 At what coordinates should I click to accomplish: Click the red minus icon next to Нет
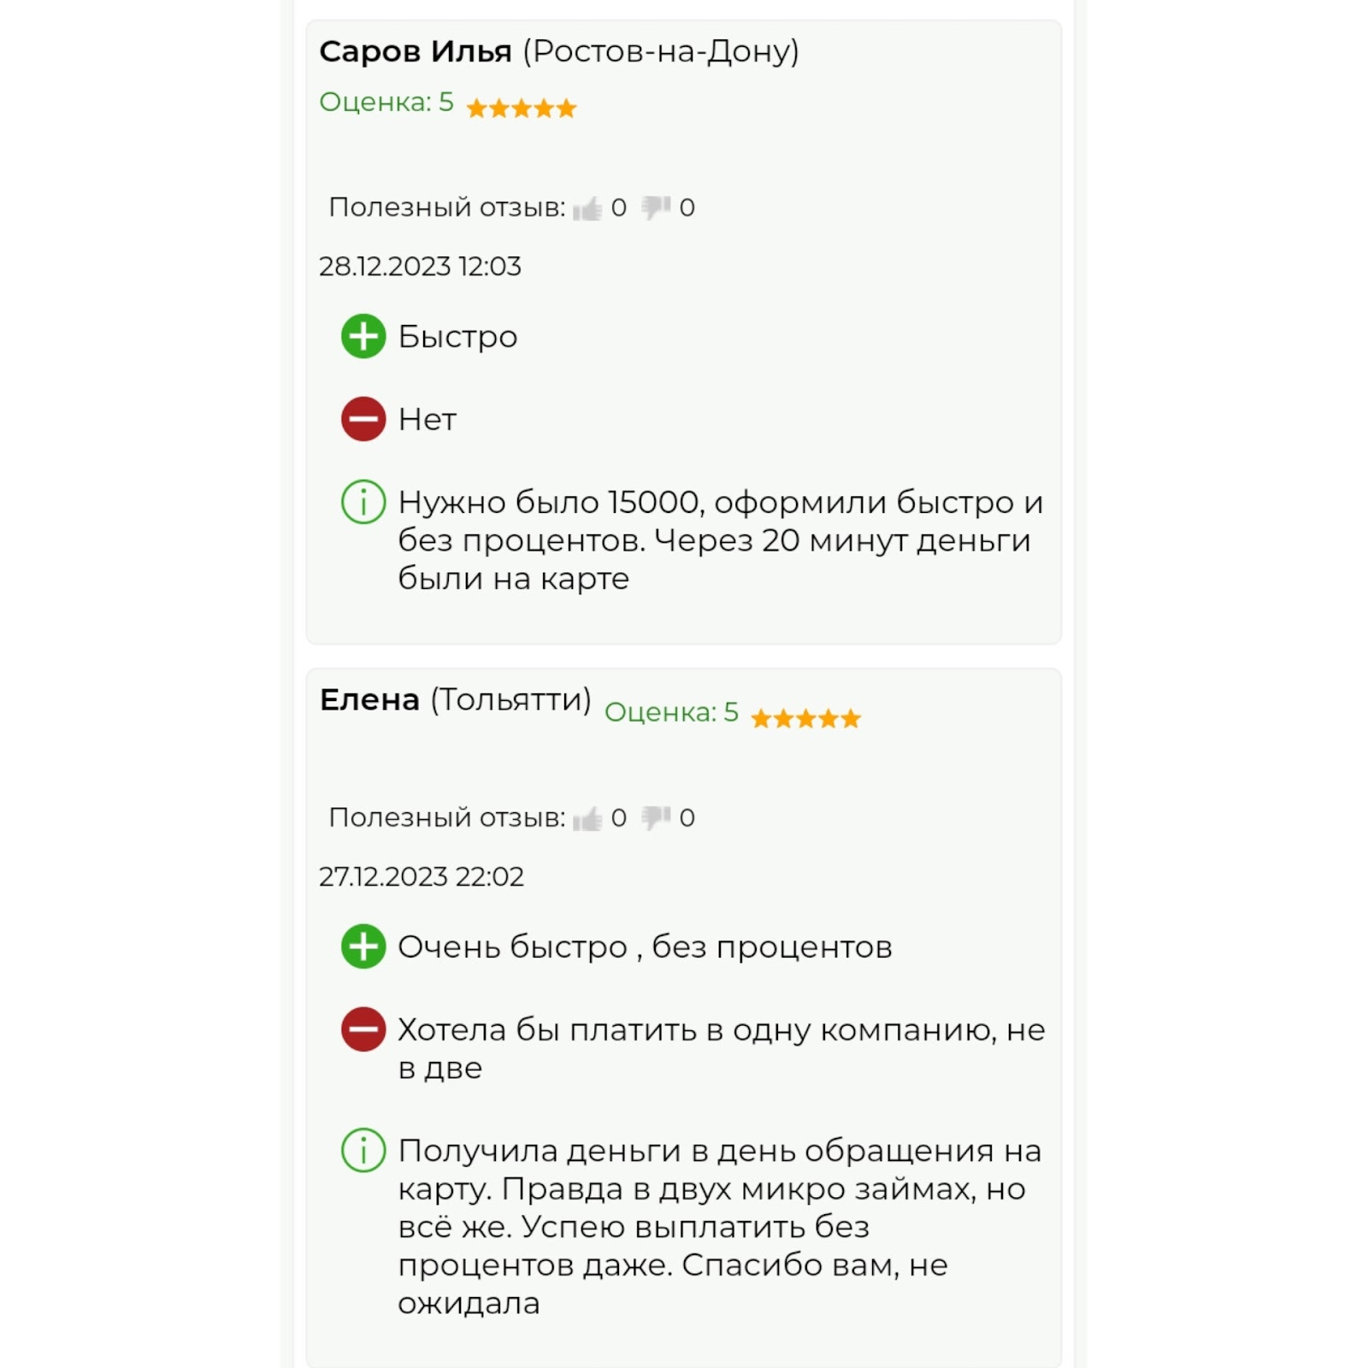click(x=365, y=419)
